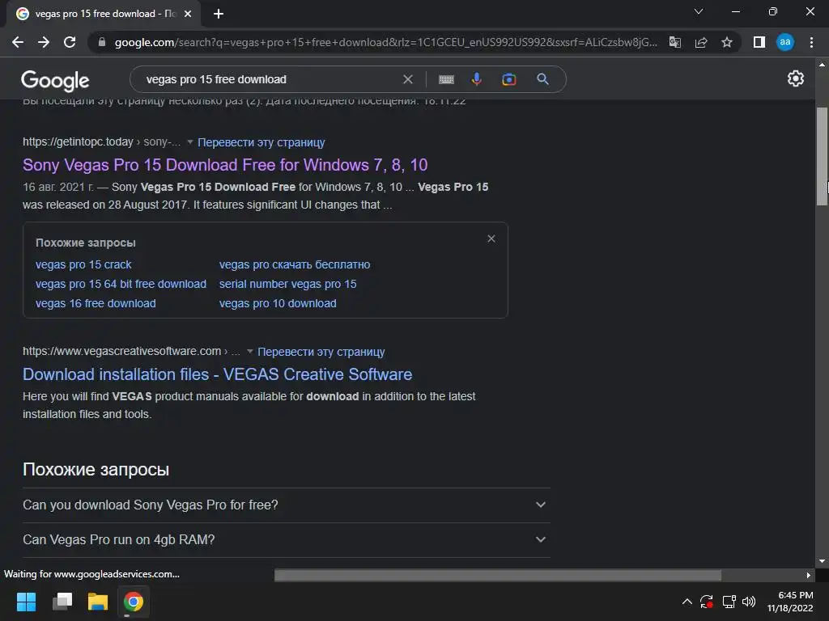Open on-screen keyboard input tool
829x621 pixels.
coord(446,79)
